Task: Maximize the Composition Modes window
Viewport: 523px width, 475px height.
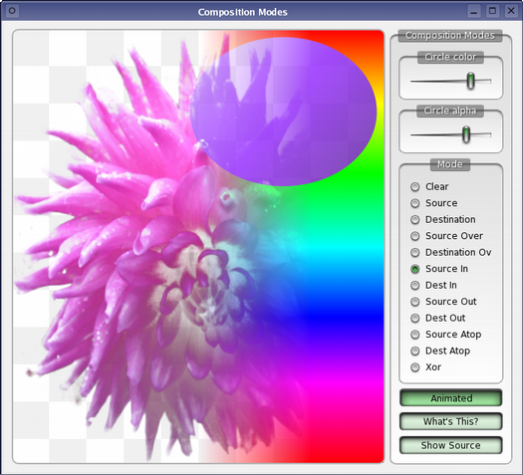Action: 492,11
